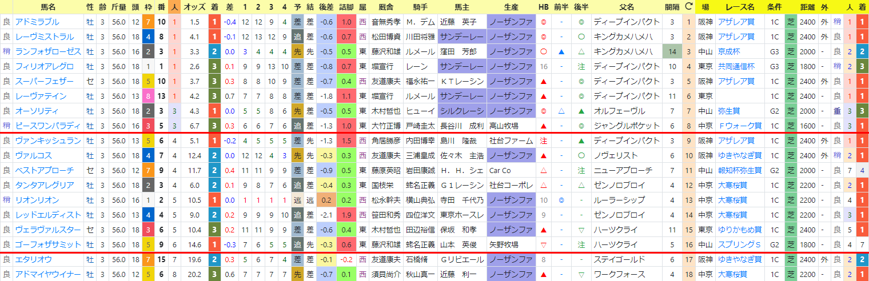Screen dimensions: 869x281
Task: Click the red △ HB mark in タンタアレグリア row
Action: click(x=543, y=186)
